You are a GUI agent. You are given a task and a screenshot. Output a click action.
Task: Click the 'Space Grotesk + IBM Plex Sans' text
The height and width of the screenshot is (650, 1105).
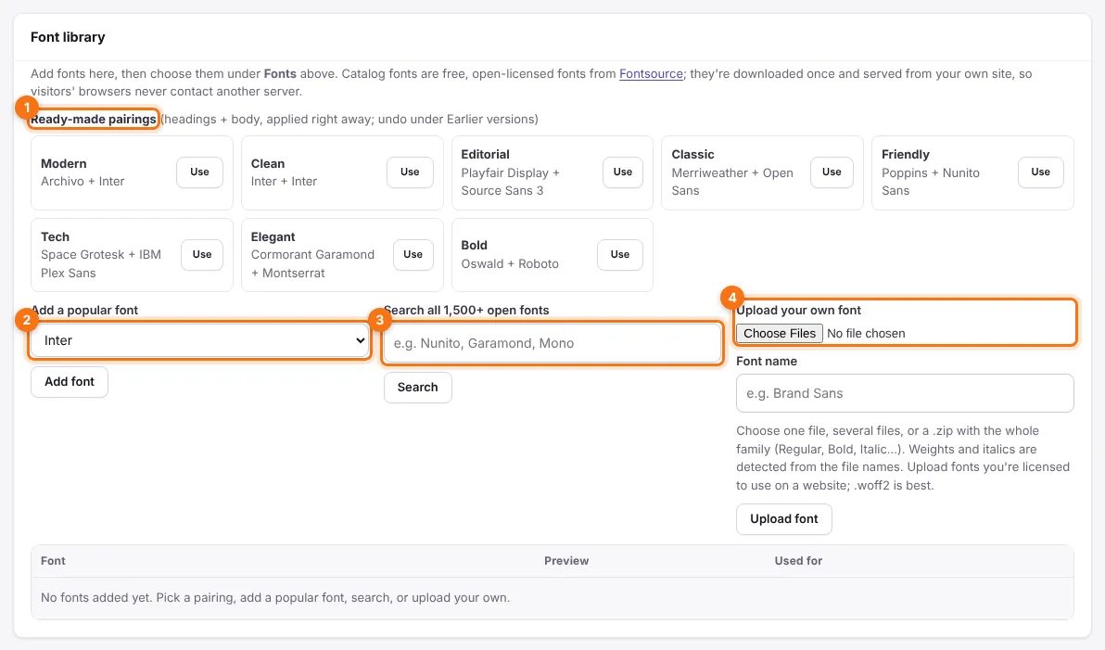coord(101,263)
